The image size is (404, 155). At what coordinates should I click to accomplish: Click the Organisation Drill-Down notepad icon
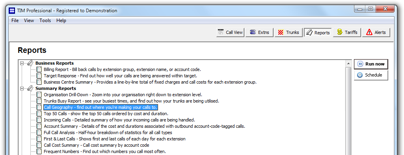39,95
